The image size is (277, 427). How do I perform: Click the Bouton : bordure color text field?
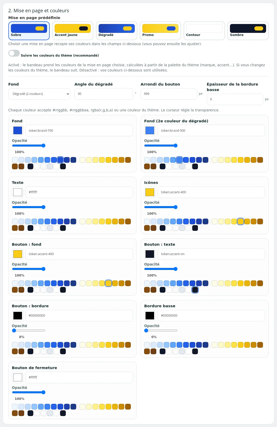[79, 316]
